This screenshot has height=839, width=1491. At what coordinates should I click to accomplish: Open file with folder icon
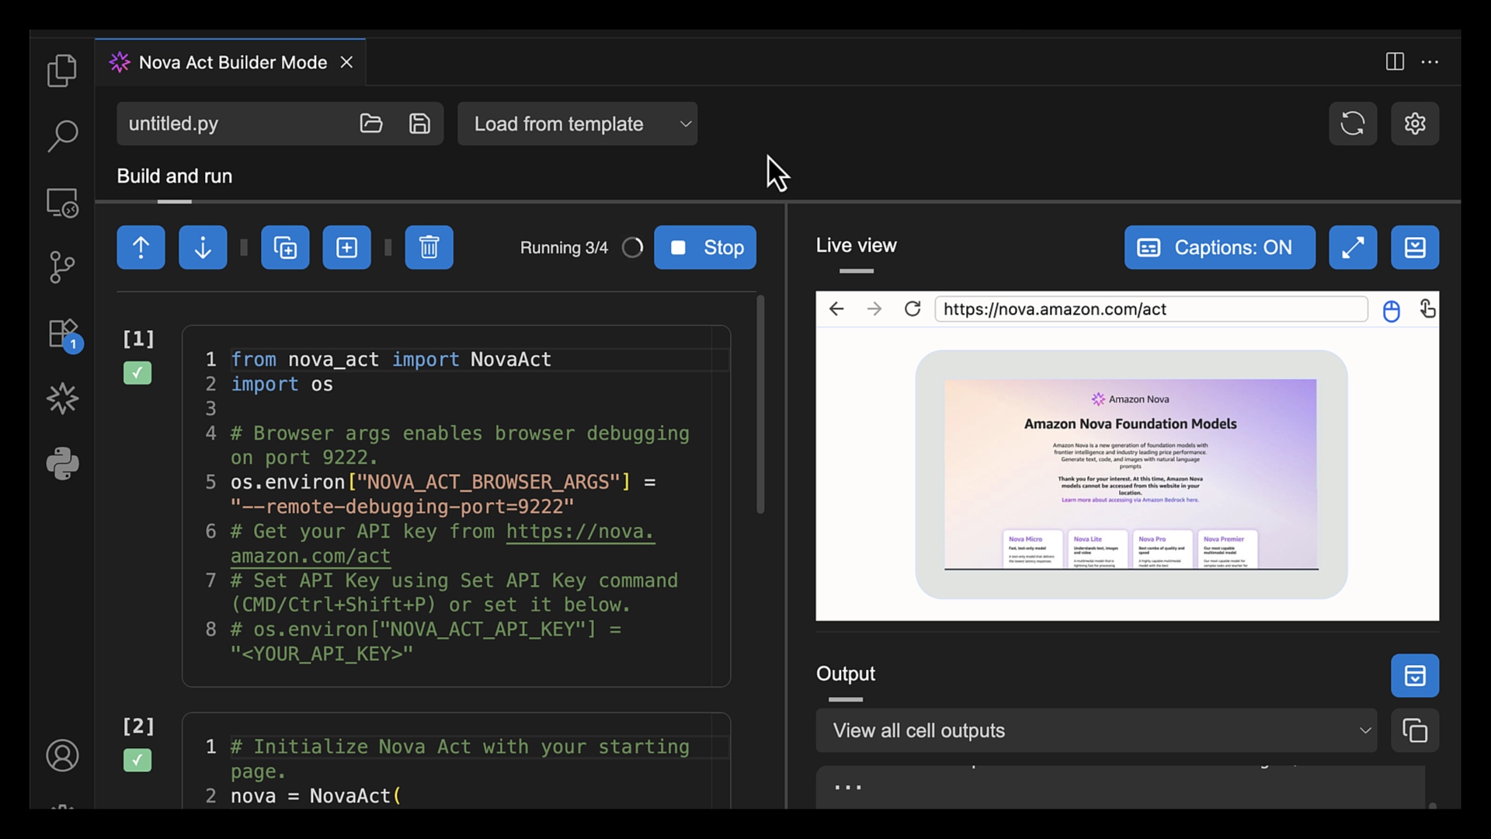371,124
